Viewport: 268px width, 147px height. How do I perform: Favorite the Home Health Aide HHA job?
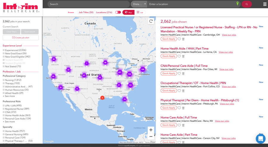179,56
